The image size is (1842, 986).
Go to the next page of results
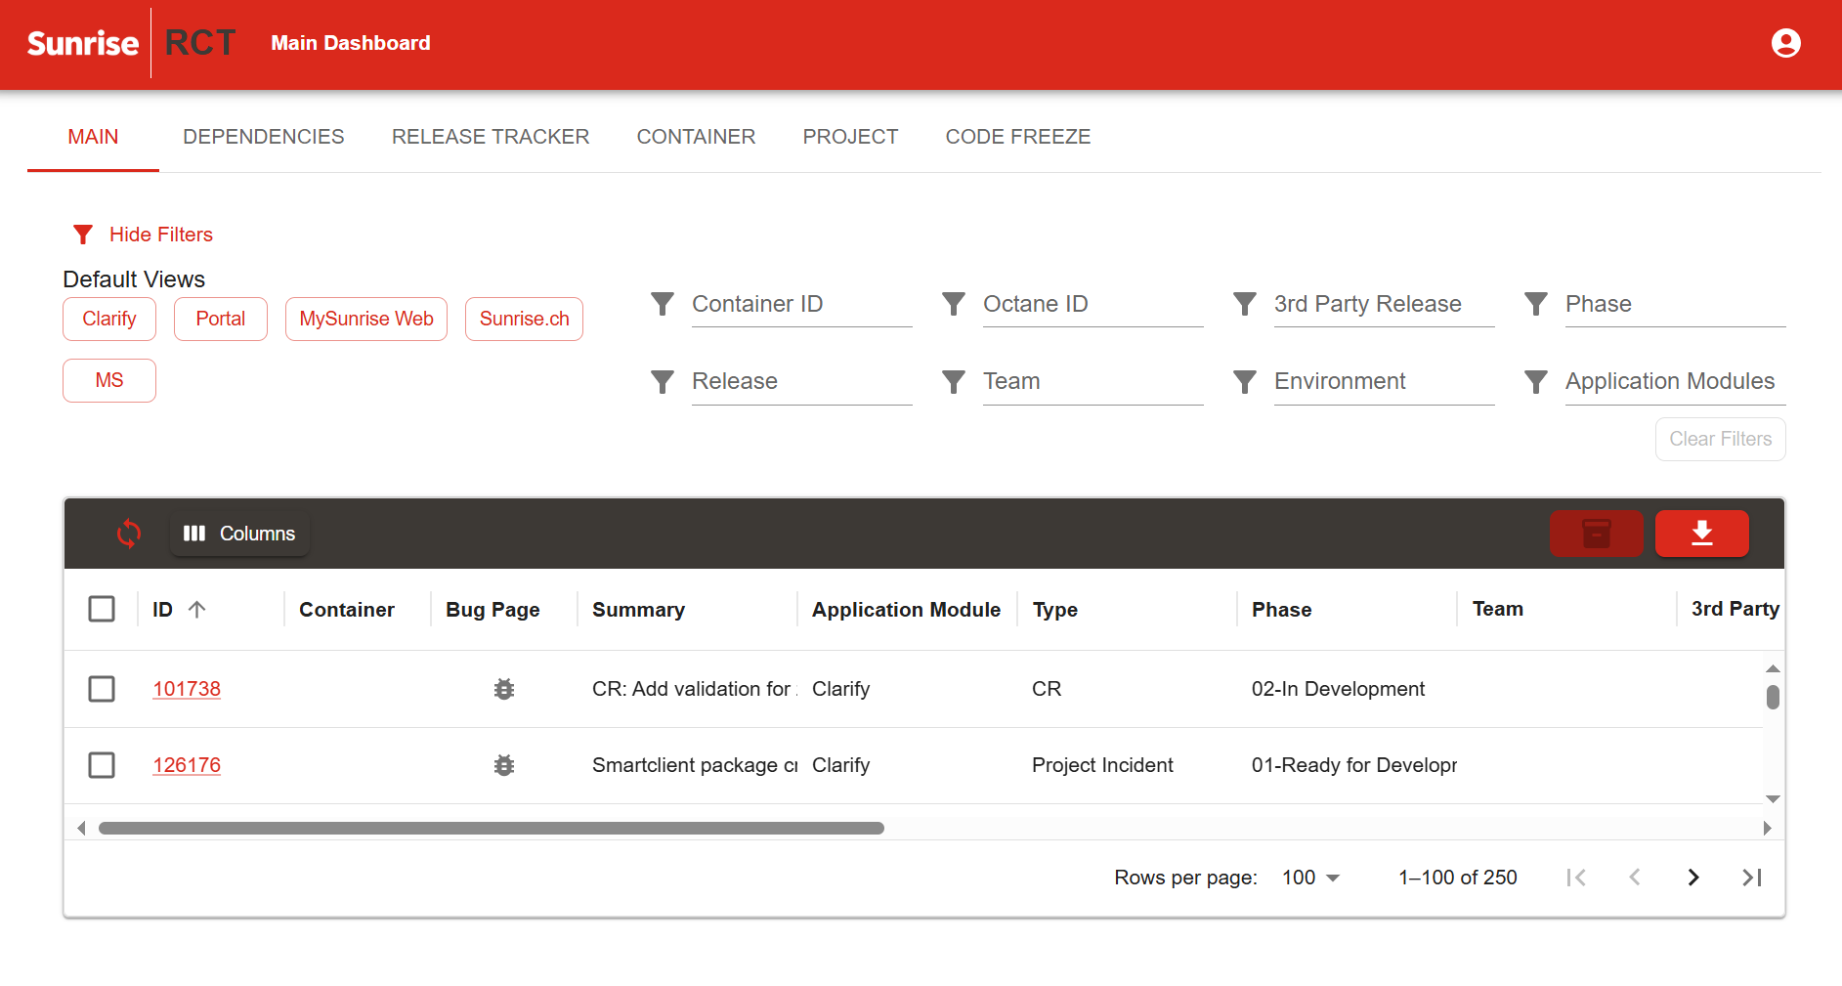[x=1693, y=878]
